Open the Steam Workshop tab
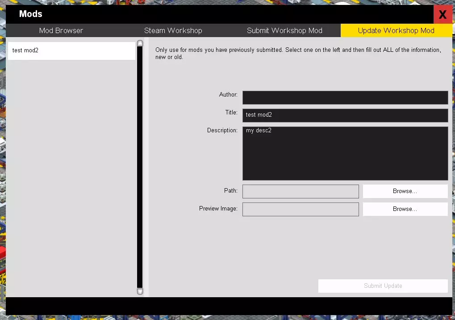Screen dimensions: 455x320 click(x=173, y=30)
